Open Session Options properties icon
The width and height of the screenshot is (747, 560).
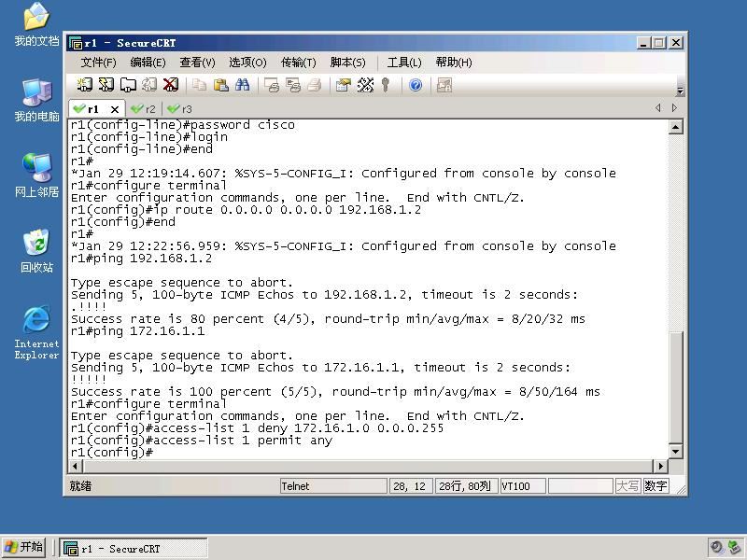point(344,85)
